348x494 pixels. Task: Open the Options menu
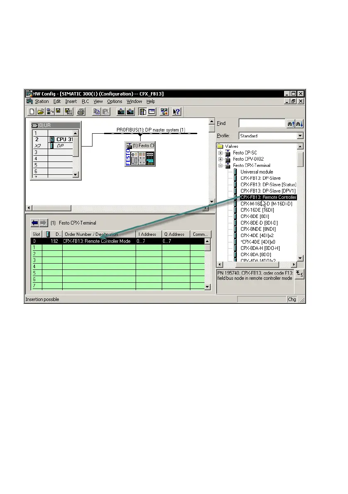[x=114, y=101]
